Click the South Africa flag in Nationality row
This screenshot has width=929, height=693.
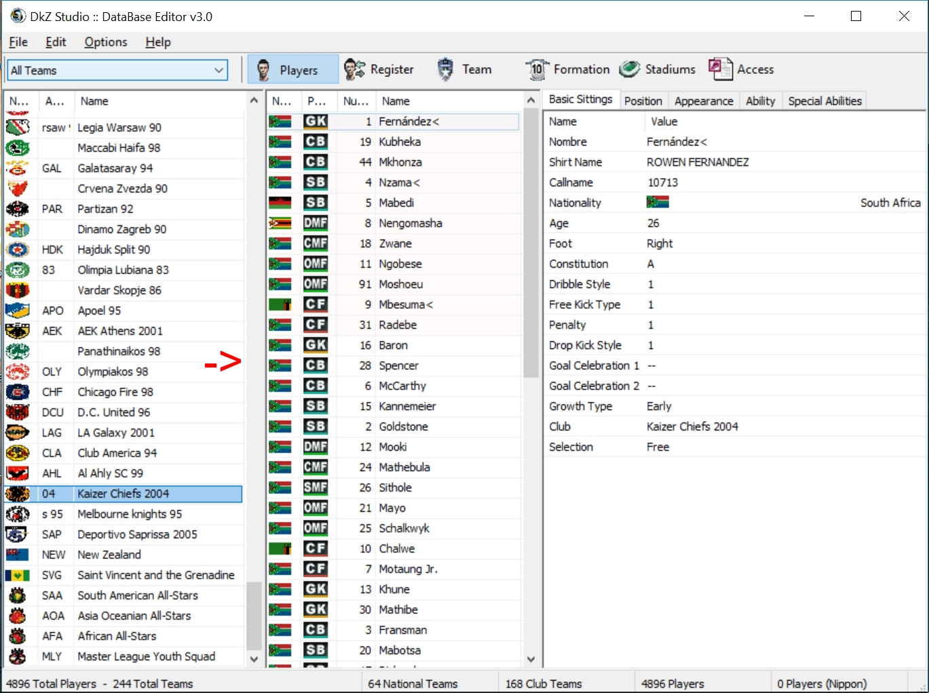coord(658,203)
